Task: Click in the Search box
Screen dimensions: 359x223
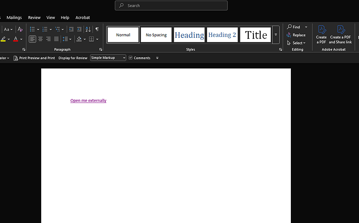Action: [x=171, y=6]
